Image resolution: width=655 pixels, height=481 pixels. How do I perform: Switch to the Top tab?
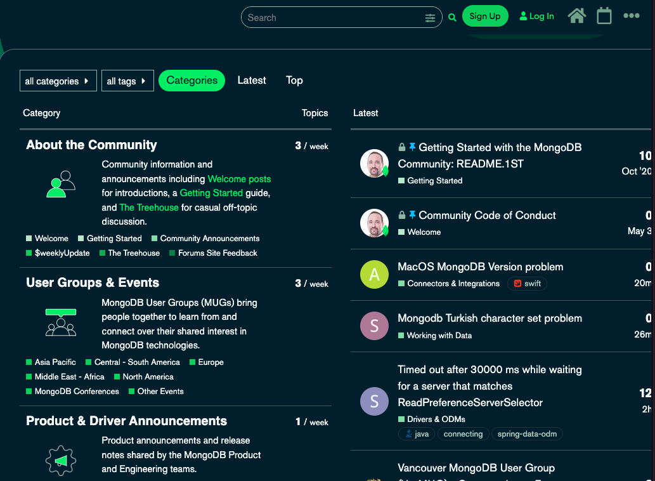(294, 80)
